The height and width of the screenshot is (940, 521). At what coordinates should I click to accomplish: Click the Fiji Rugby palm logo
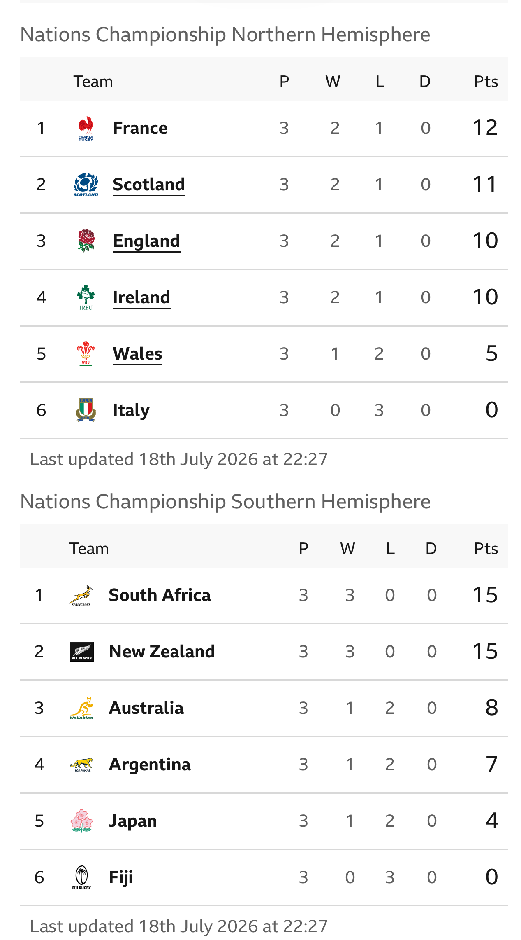tap(81, 877)
